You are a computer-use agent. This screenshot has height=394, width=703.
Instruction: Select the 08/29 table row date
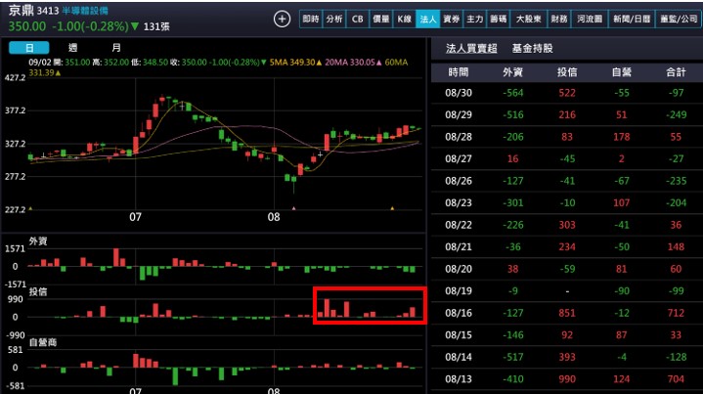pos(459,114)
